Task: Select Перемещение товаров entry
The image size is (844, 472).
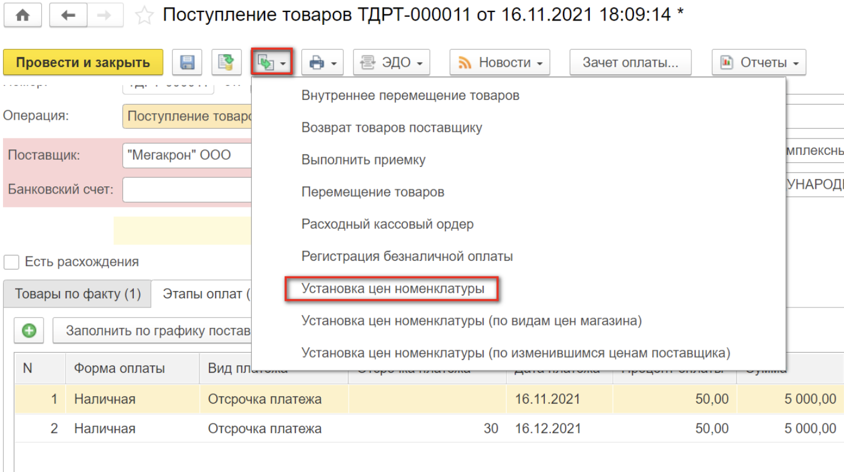Action: coord(373,192)
